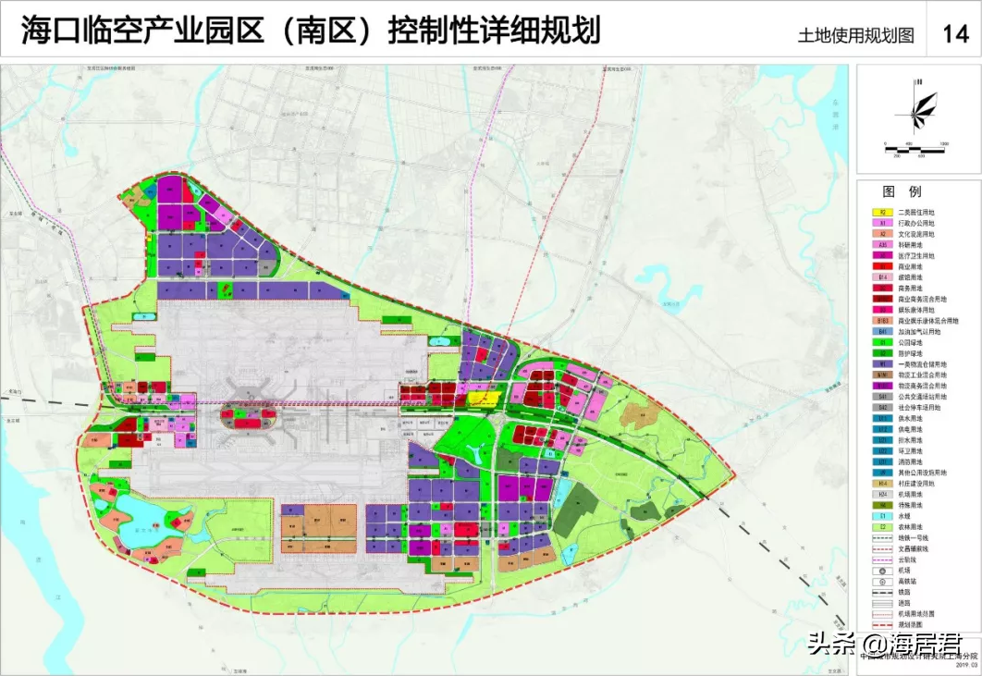The height and width of the screenshot is (676, 982).
Task: Pick the bright green G1 公园绿地 swatch
Action: [x=882, y=343]
